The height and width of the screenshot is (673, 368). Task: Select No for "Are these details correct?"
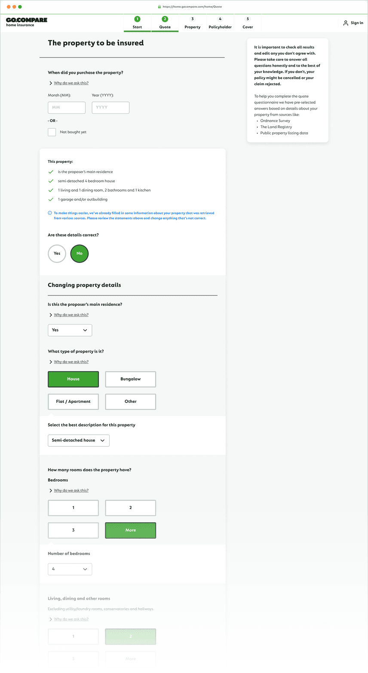79,253
